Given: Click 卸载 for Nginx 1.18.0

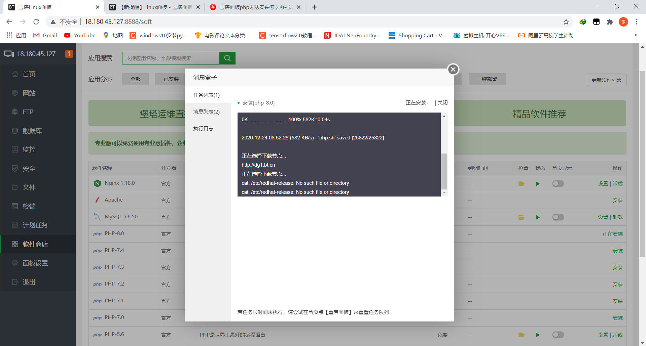Looking at the screenshot, I should (x=617, y=184).
